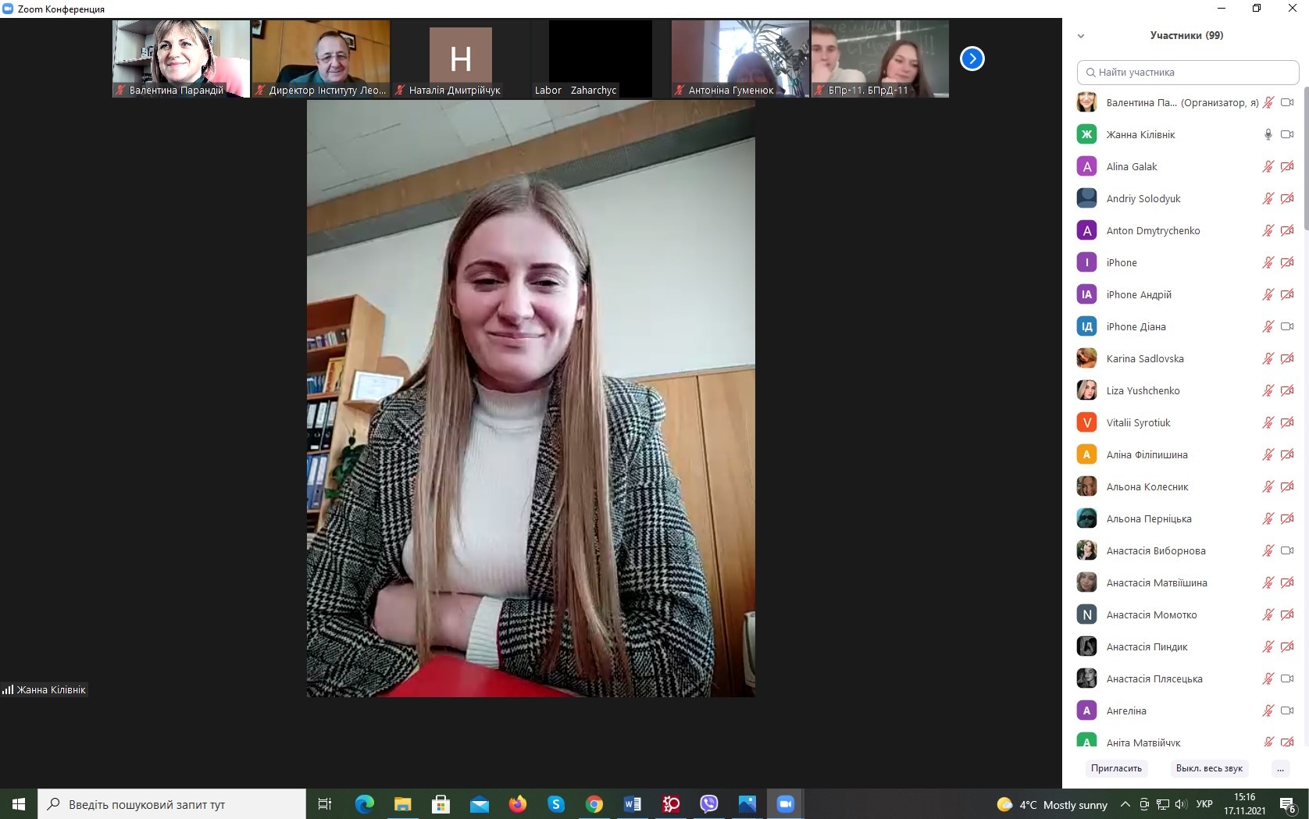Collapse the participants panel chevron

(1081, 36)
